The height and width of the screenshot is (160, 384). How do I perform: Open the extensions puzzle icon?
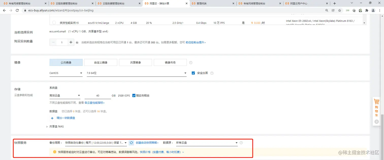coord(367,10)
